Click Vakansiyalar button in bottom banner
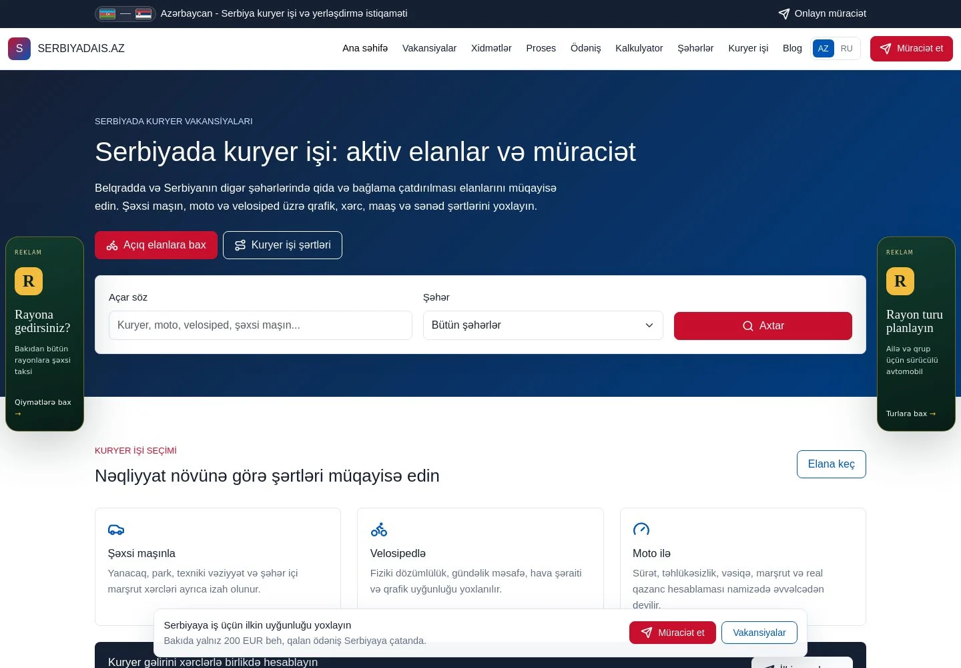961x668 pixels. pos(759,633)
